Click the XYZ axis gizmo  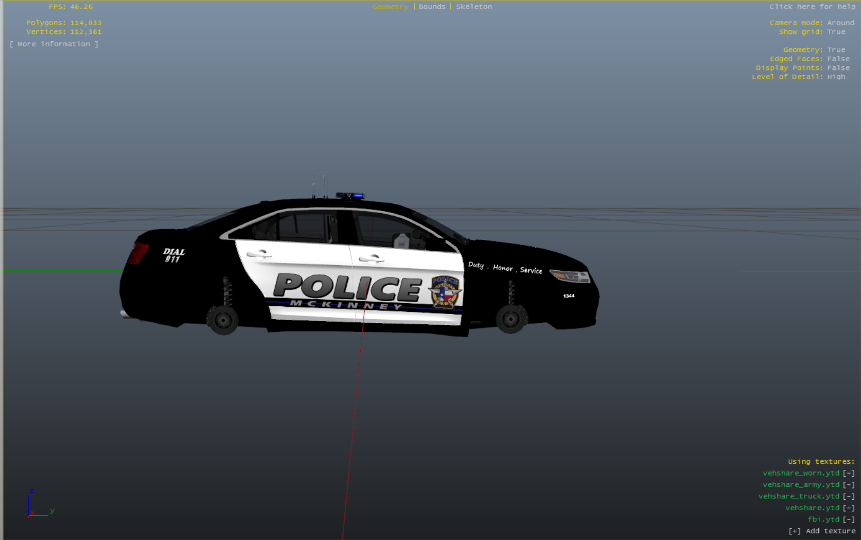click(41, 503)
